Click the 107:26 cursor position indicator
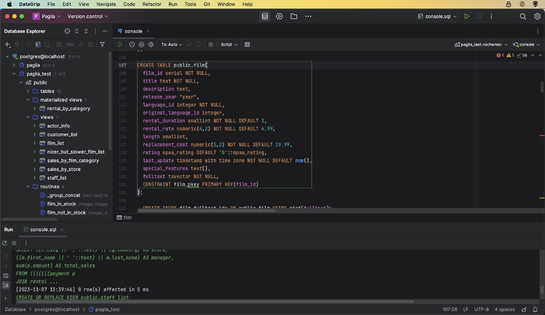Screen dimensions: 545x315 450,309
